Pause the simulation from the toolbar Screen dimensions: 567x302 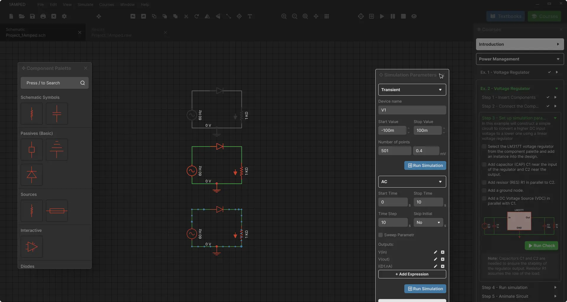click(x=393, y=16)
